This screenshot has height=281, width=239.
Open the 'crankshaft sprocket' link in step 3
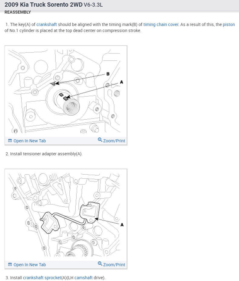pos(42,278)
